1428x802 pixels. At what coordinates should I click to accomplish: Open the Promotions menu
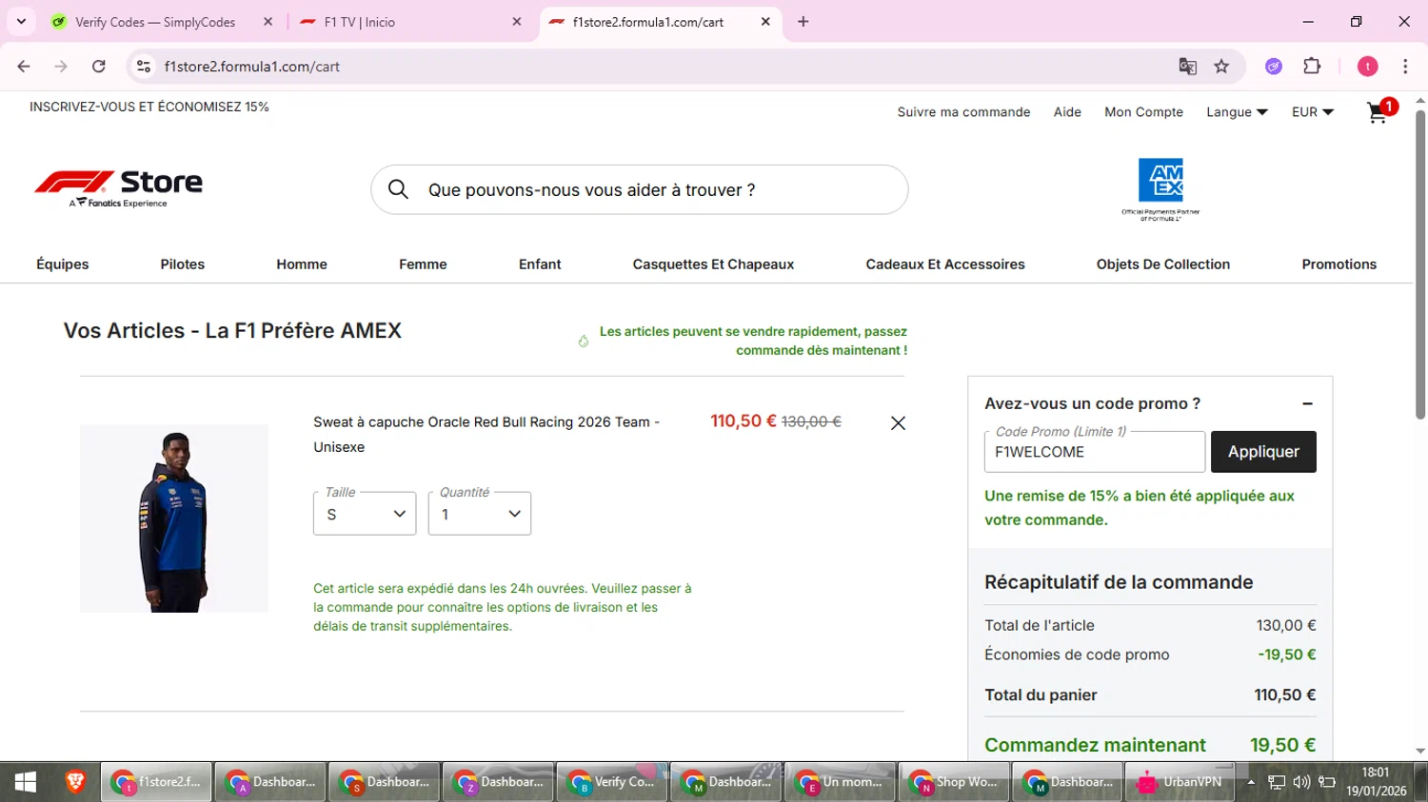[x=1339, y=264]
